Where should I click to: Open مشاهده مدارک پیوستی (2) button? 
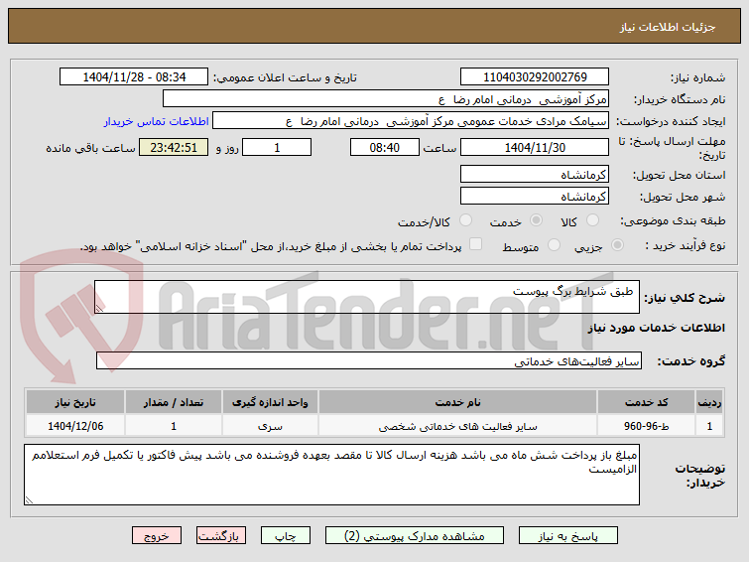coord(414,536)
